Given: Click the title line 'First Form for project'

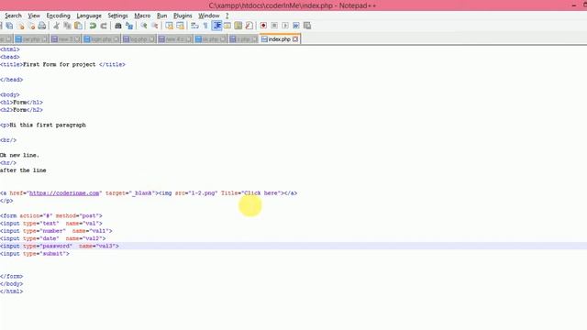Looking at the screenshot, I should [62, 64].
